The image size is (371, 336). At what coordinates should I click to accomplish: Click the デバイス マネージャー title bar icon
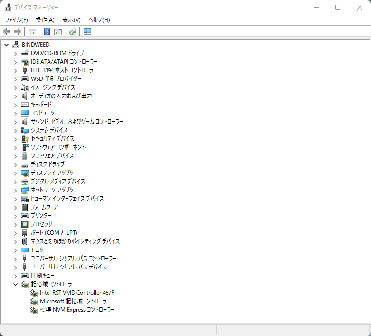pyautogui.click(x=8, y=7)
